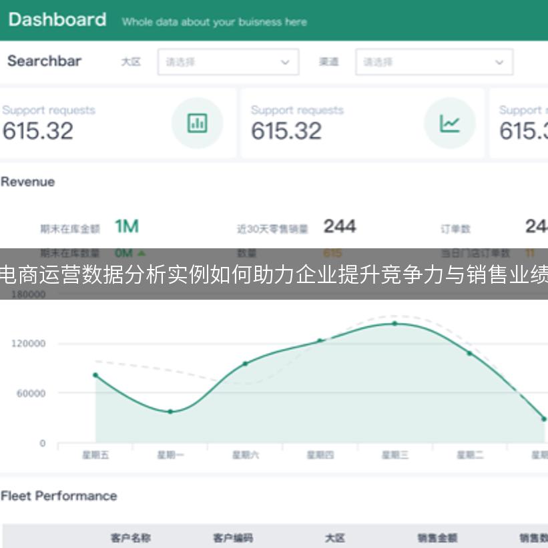Sort by the 大区 table column header

[x=335, y=538]
